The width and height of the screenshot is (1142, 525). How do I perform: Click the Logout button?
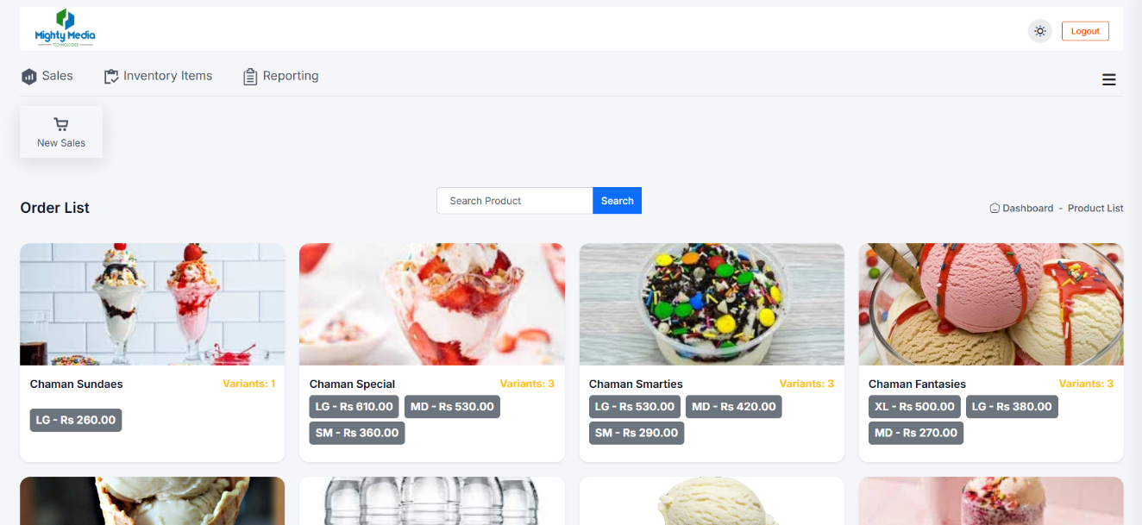coord(1085,31)
